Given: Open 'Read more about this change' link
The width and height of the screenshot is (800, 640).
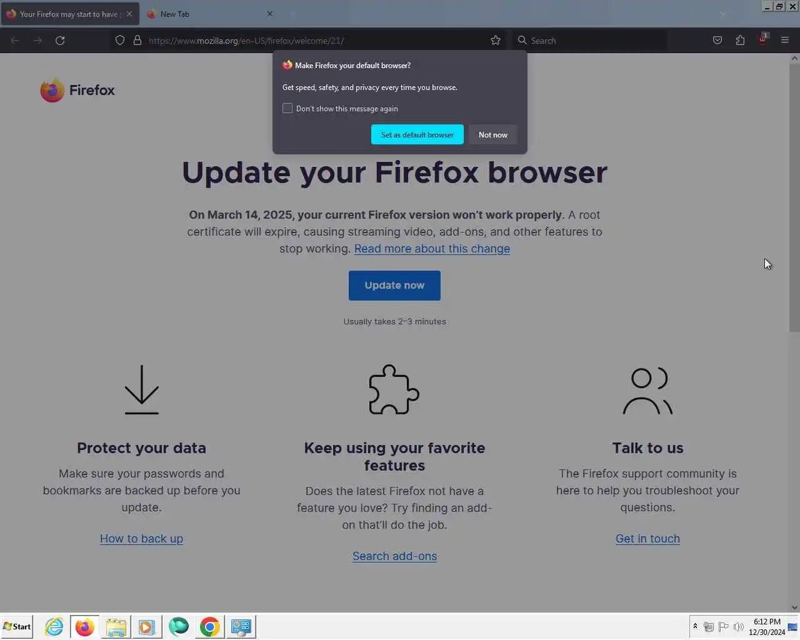Looking at the screenshot, I should tap(432, 249).
